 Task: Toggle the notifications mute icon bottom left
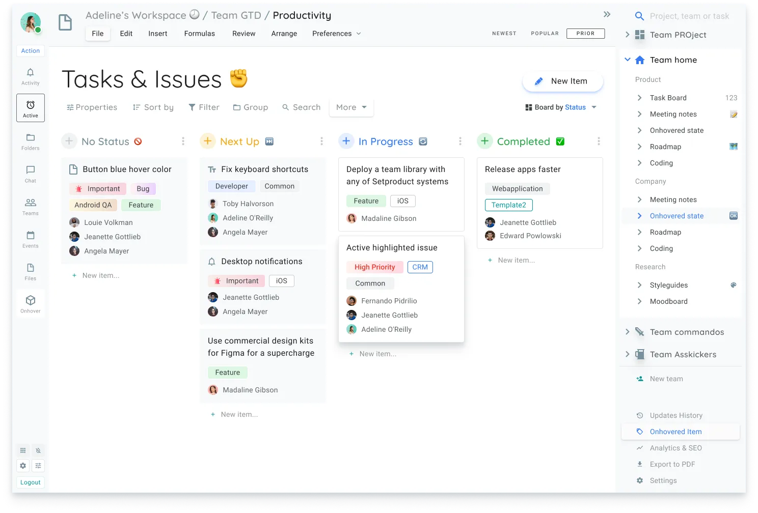coord(38,450)
